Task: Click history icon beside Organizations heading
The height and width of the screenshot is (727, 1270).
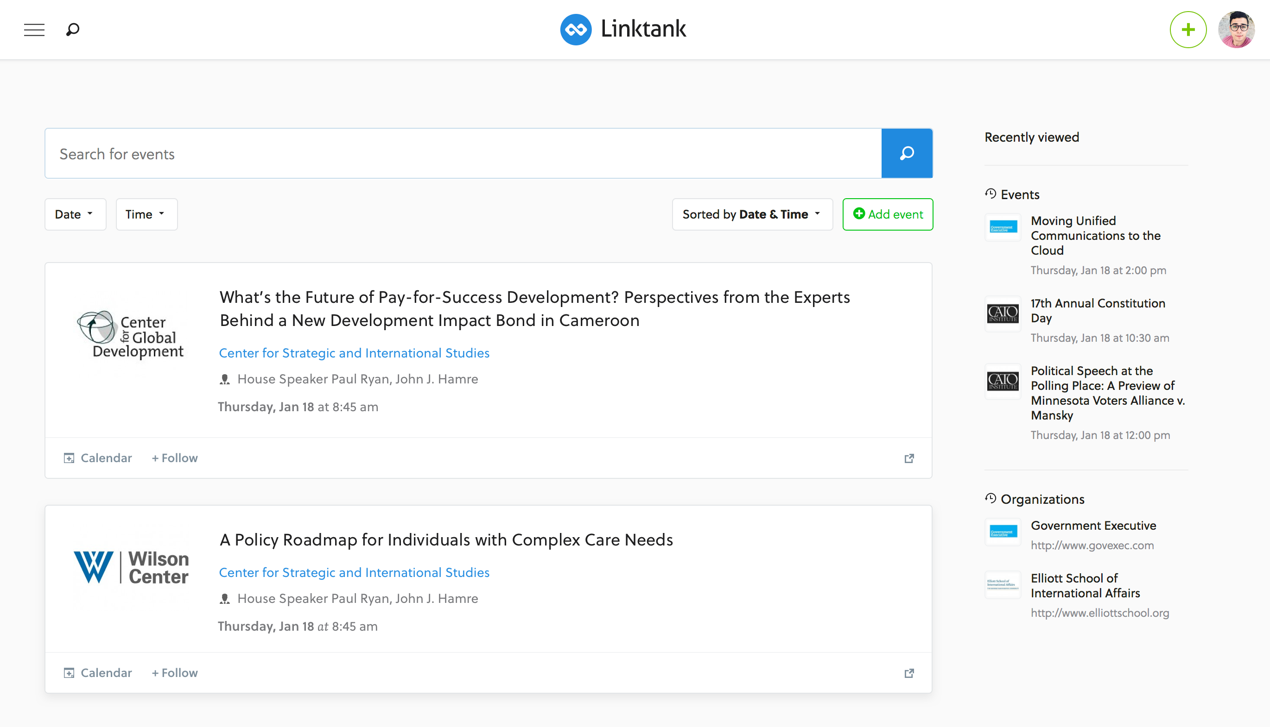Action: [x=991, y=498]
